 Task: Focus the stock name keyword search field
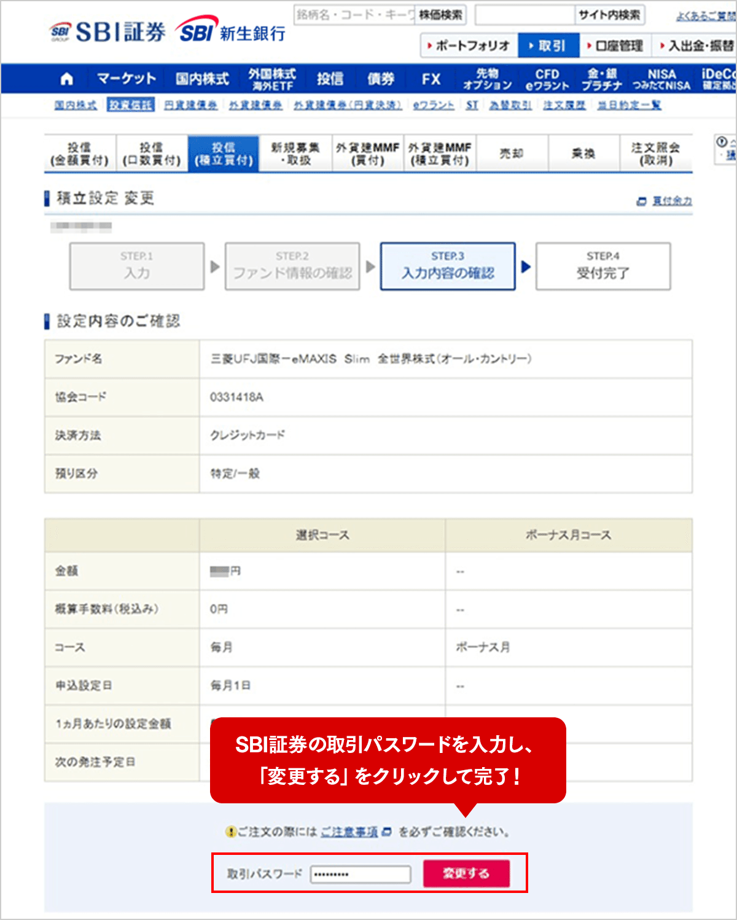(x=354, y=15)
